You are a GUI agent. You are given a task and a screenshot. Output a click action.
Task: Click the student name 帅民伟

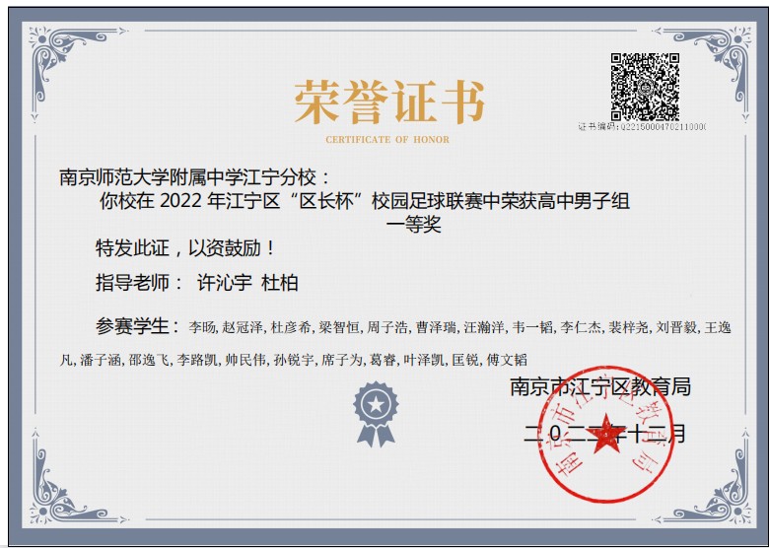click(245, 361)
